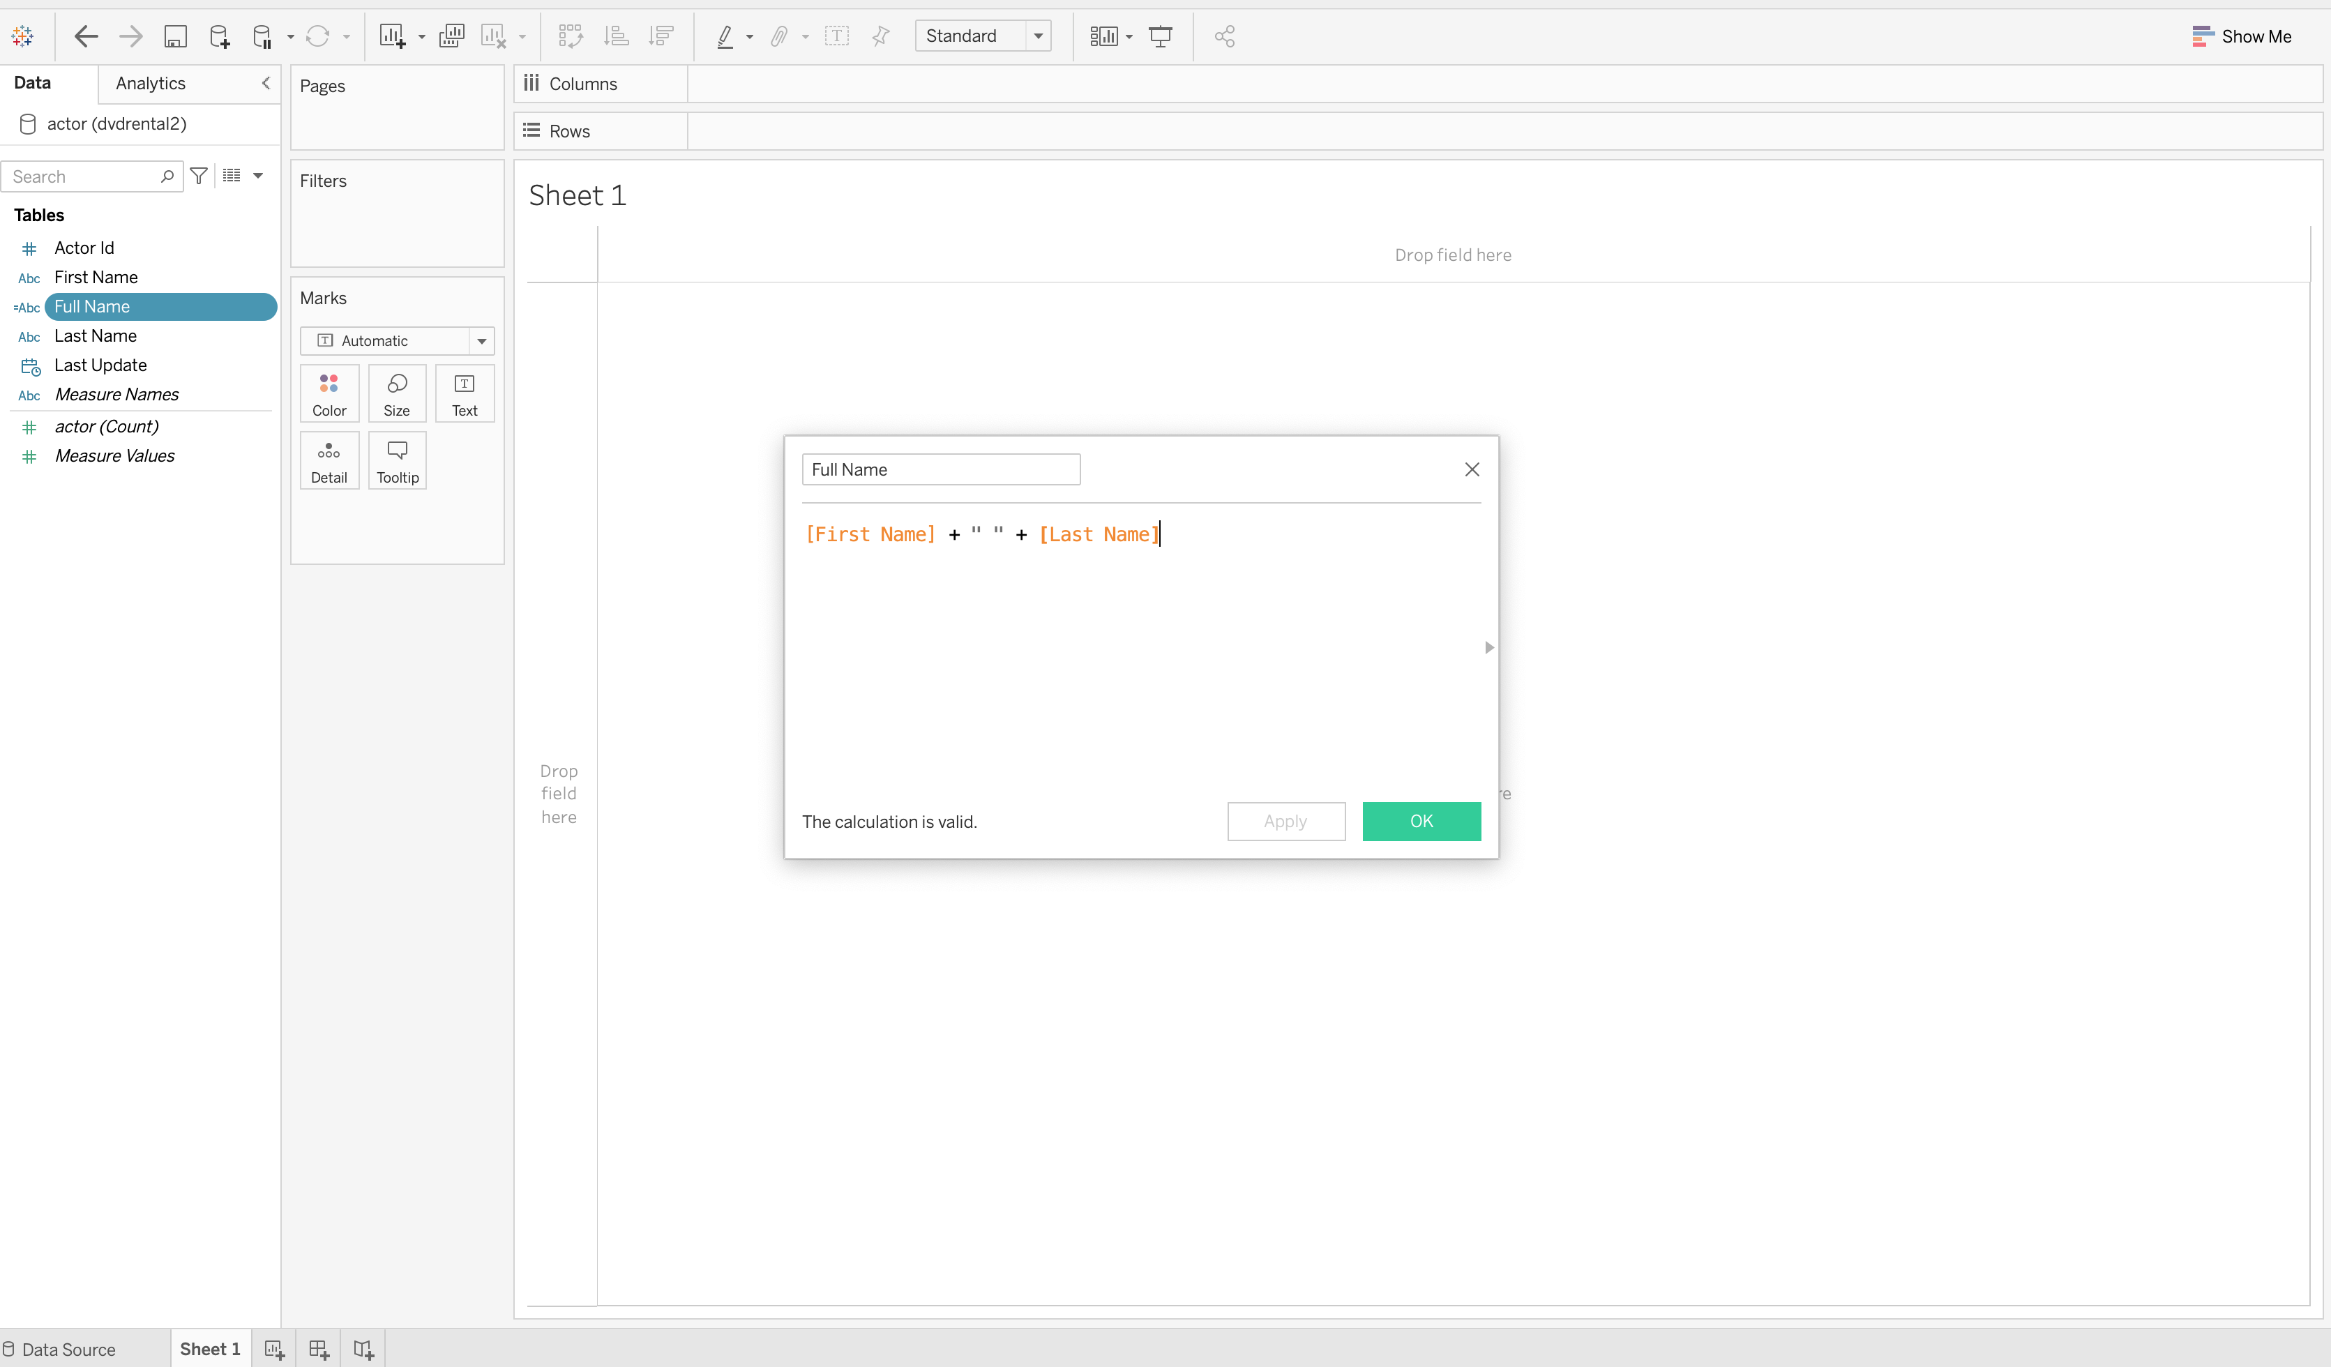
Task: Click the Save workbook icon
Action: click(175, 36)
